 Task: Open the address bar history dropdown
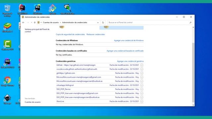[98, 22]
